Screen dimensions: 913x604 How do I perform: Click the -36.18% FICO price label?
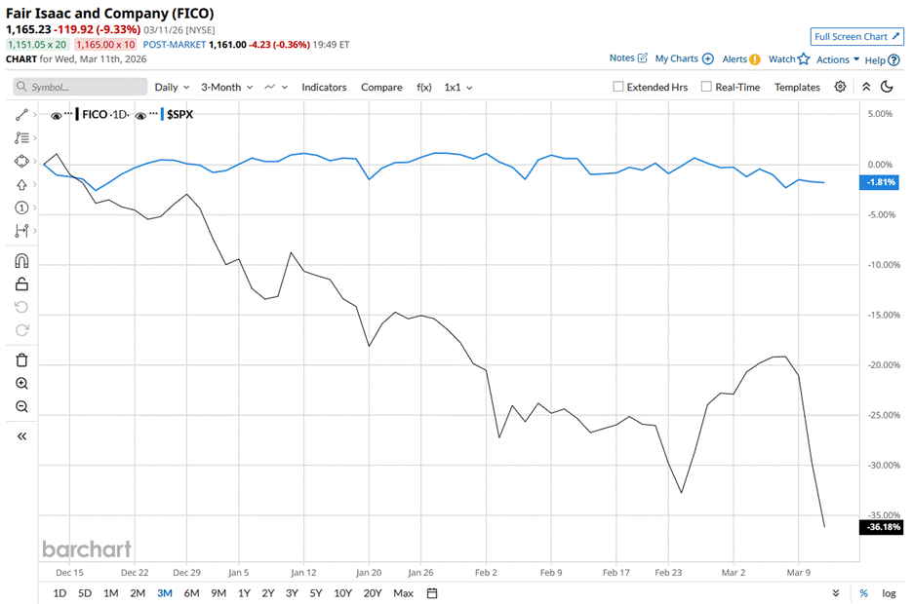tap(882, 527)
